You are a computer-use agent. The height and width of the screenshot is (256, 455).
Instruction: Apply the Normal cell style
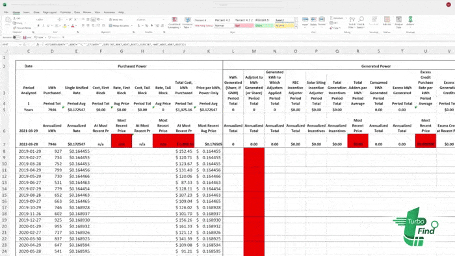click(224, 25)
